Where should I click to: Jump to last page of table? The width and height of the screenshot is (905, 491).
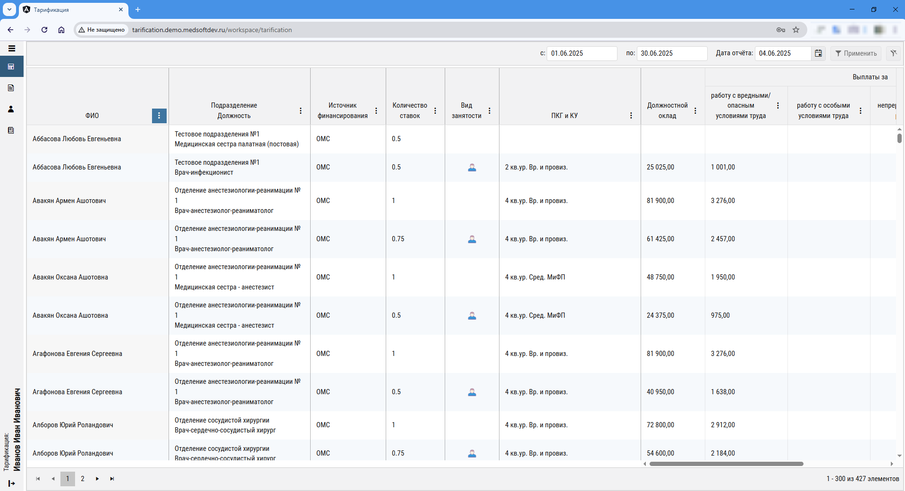(x=112, y=479)
